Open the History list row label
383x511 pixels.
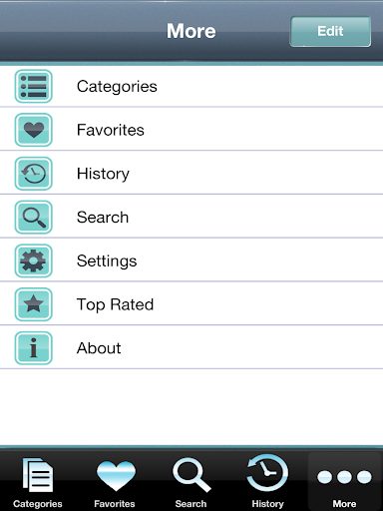[x=103, y=174]
